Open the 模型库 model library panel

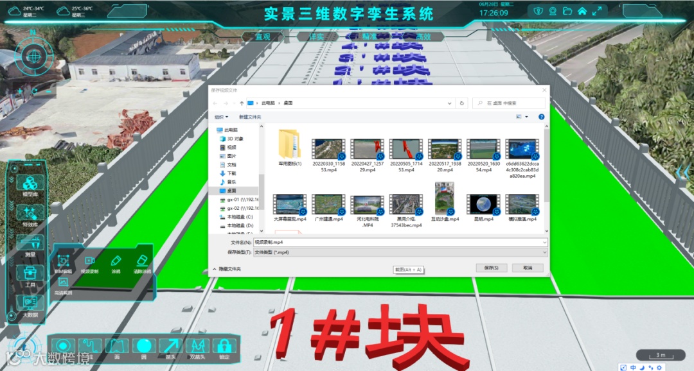pos(30,185)
